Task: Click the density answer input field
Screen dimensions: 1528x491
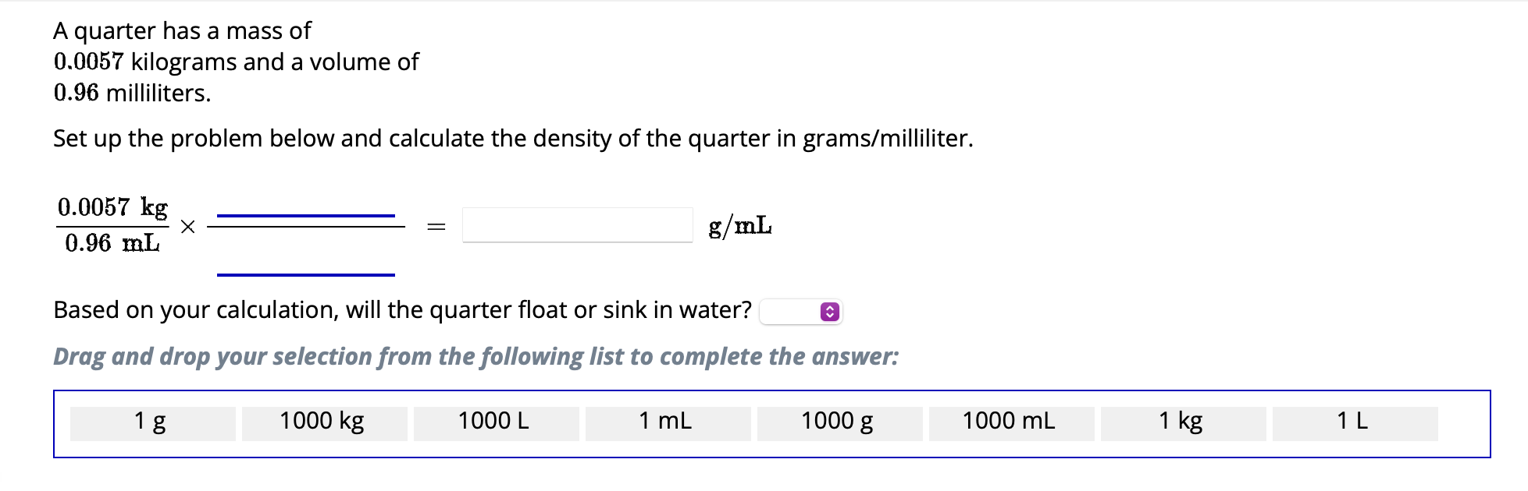Action: click(x=576, y=226)
